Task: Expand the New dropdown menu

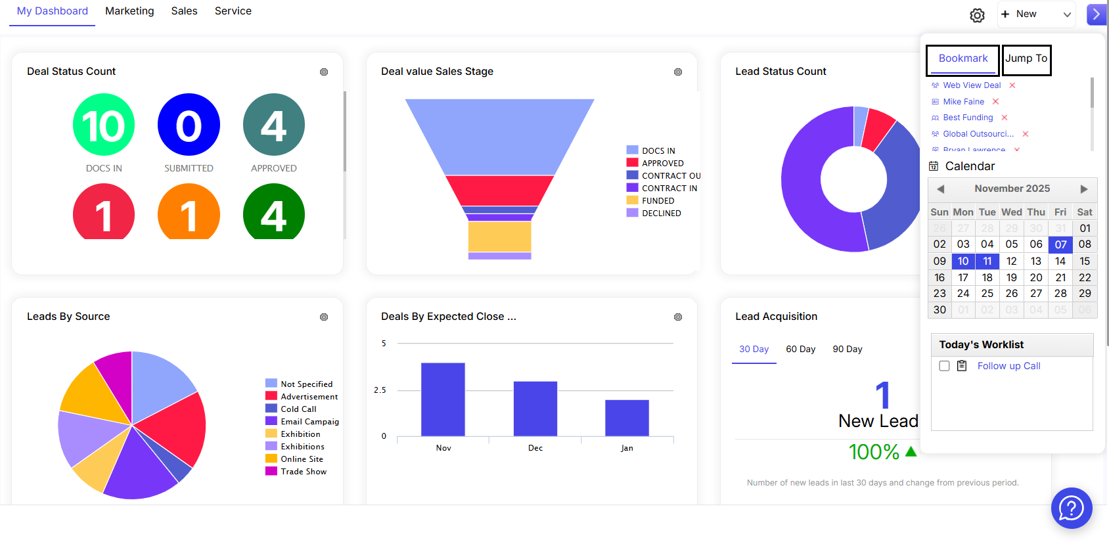Action: (1067, 14)
